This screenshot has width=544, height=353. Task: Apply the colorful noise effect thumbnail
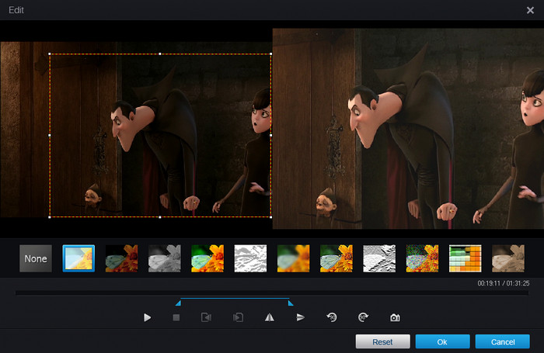[x=422, y=258]
